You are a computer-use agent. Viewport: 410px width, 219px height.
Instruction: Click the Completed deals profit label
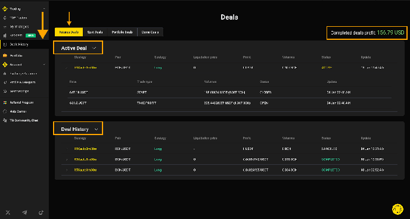click(353, 33)
